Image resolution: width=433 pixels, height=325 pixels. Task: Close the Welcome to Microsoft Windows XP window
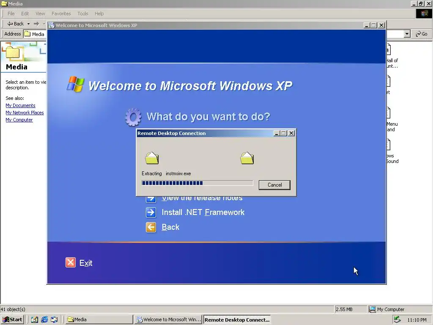pos(381,25)
